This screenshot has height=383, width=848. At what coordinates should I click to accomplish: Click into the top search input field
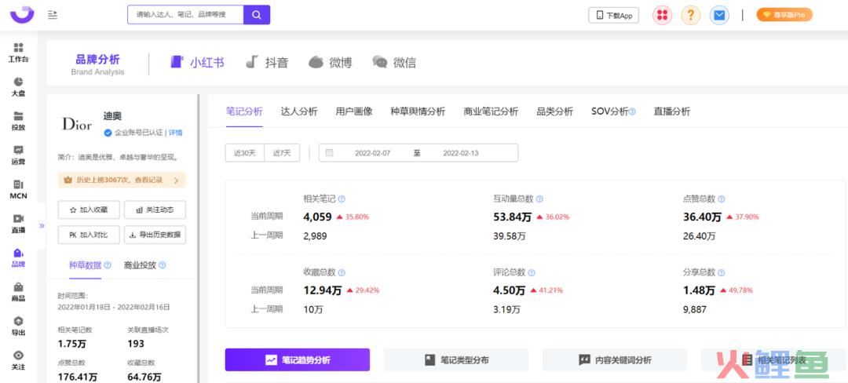point(185,15)
